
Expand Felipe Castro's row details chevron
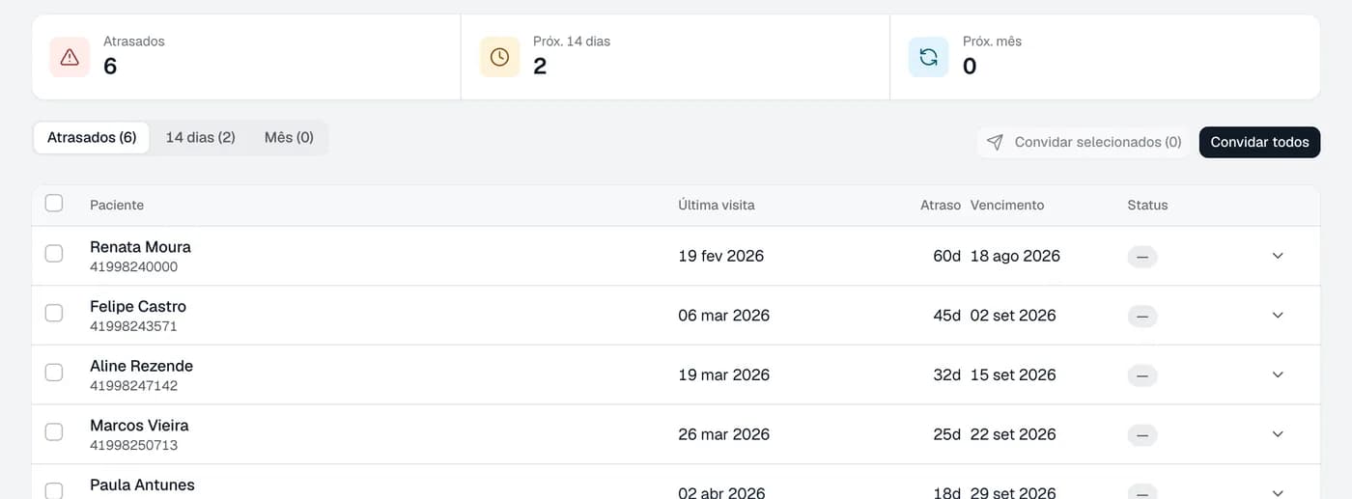click(x=1278, y=316)
